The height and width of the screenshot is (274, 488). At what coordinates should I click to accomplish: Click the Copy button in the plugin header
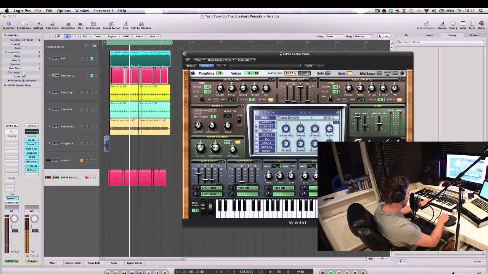coord(309,65)
